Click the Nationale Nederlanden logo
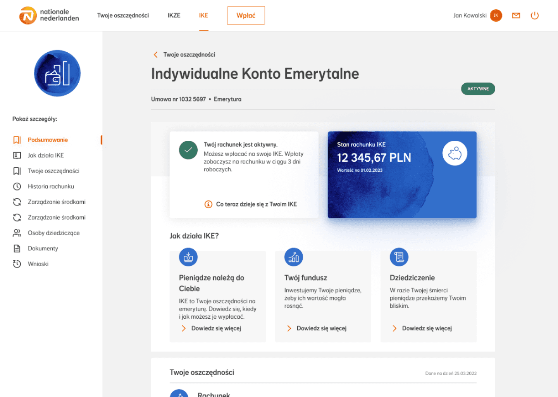Screen dimensions: 558x397 coord(49,16)
